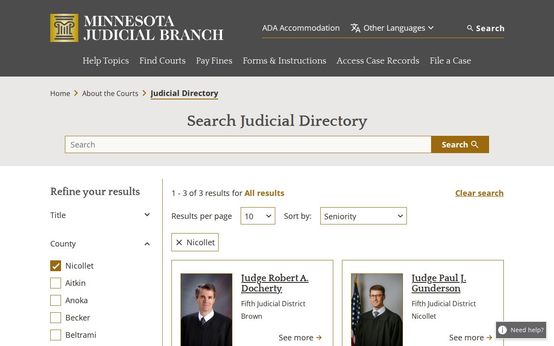Open the Results per page dropdown

(258, 216)
